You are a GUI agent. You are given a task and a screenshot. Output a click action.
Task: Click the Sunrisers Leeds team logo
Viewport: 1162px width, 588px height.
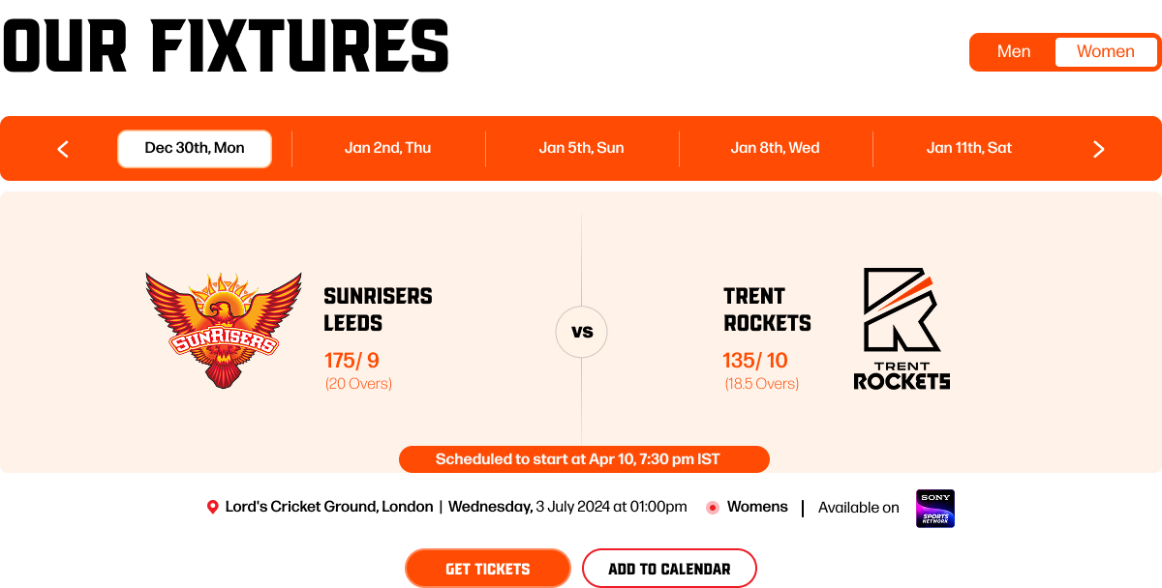224,330
